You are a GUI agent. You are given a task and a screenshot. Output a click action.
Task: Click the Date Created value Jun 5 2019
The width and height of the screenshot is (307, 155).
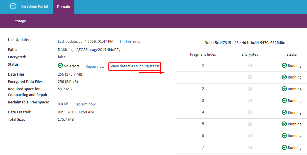click(76, 112)
